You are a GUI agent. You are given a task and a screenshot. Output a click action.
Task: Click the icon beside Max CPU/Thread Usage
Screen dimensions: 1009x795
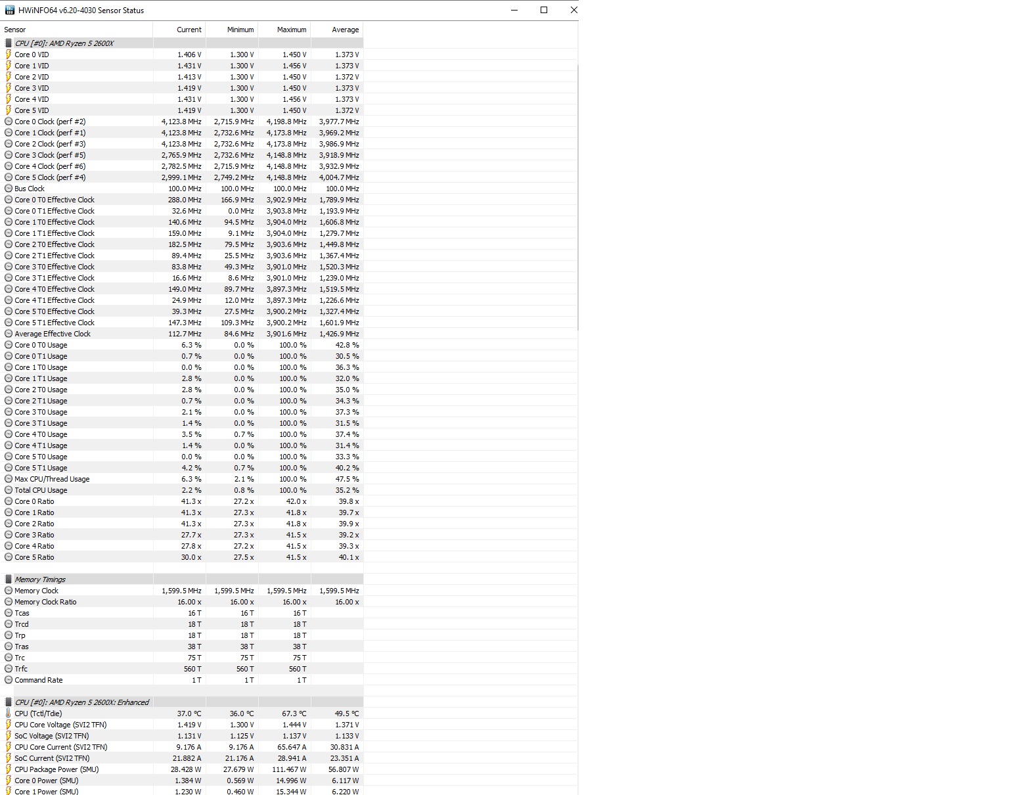pyautogui.click(x=9, y=479)
